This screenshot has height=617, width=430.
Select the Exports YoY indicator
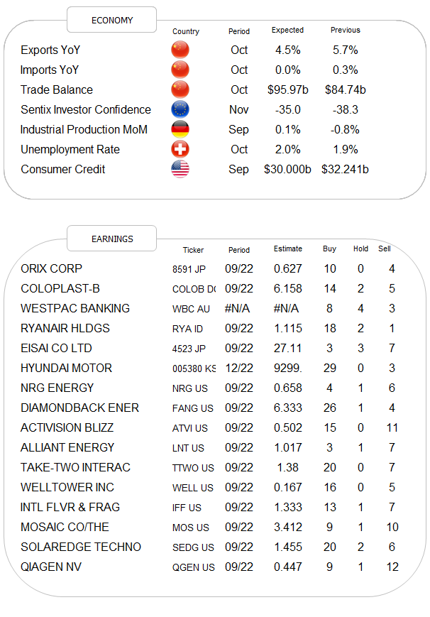click(50, 50)
